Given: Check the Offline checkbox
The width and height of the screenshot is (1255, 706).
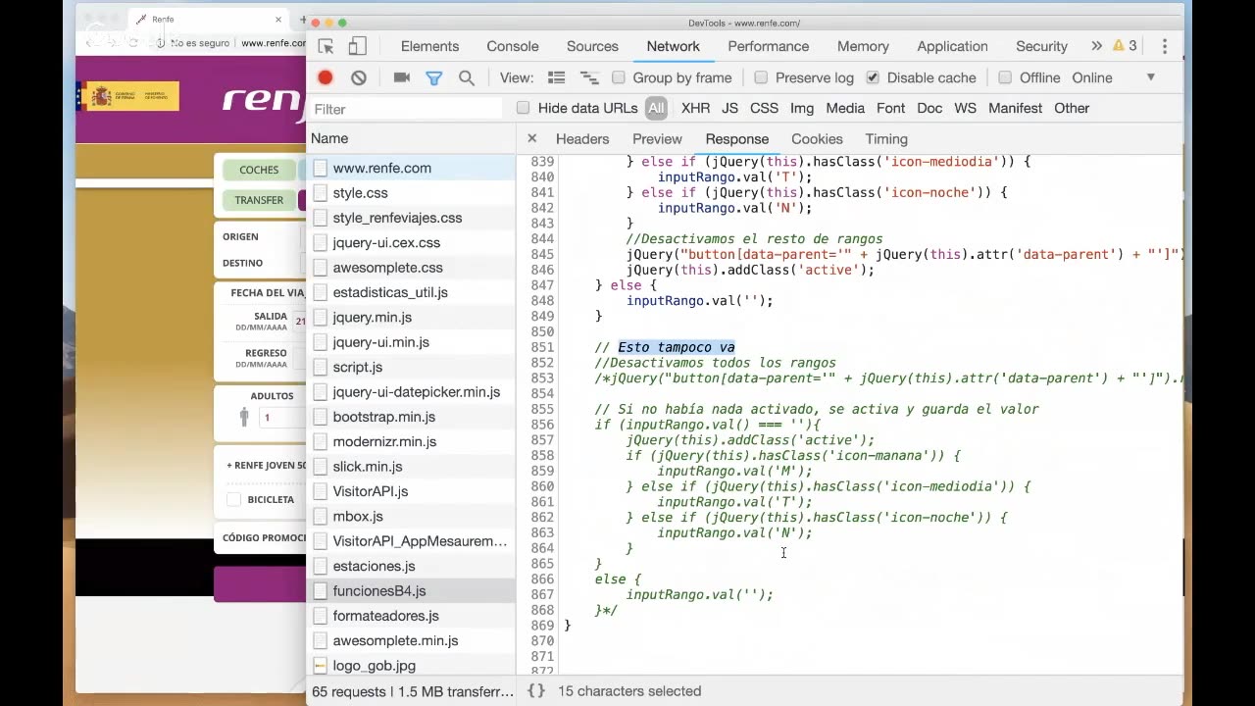Looking at the screenshot, I should pyautogui.click(x=1005, y=77).
